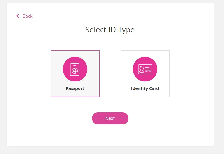Go back using the Back link
This screenshot has height=154, width=224.
coord(24,16)
